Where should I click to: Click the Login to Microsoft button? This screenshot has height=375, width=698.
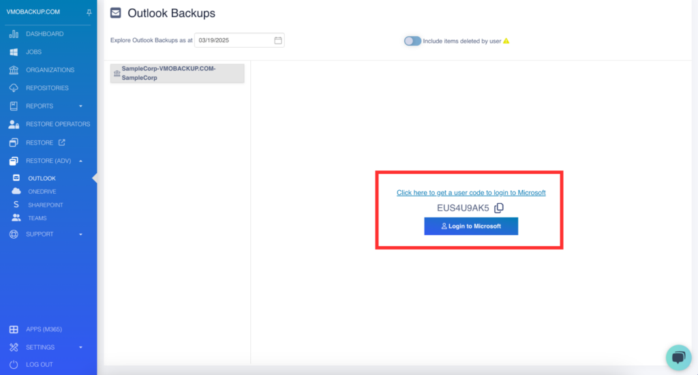pyautogui.click(x=471, y=226)
